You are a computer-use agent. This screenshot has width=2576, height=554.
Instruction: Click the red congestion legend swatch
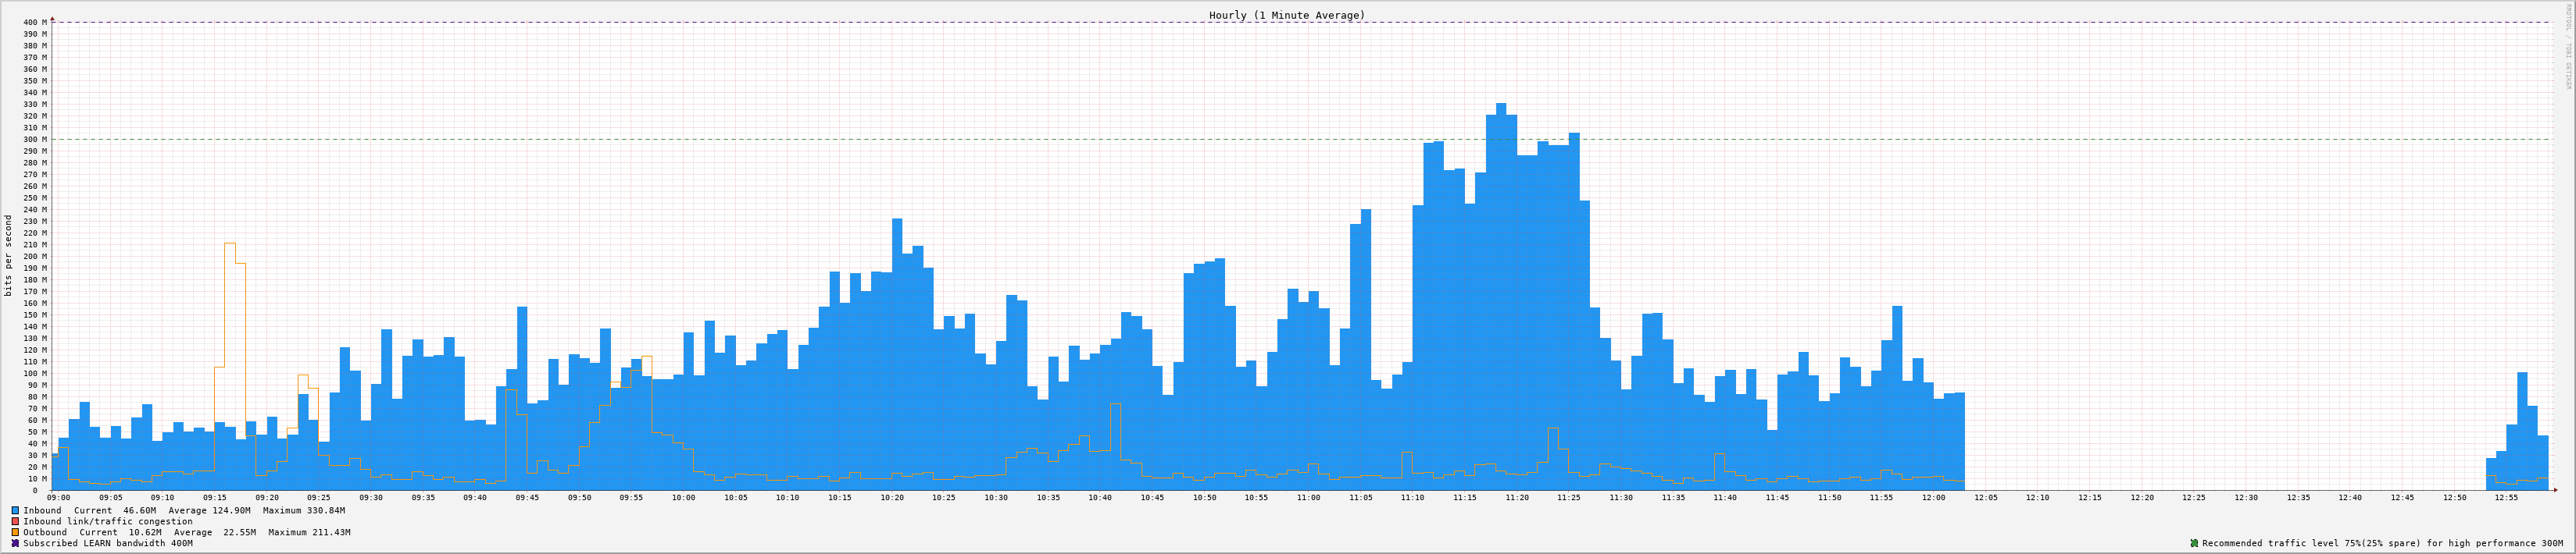15,521
